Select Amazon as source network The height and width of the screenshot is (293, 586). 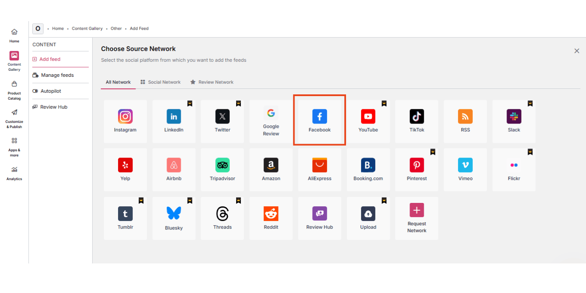point(271,170)
